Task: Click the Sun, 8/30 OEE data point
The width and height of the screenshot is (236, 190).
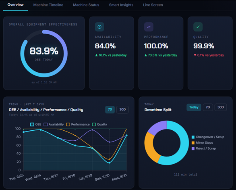Action: coord(110,163)
